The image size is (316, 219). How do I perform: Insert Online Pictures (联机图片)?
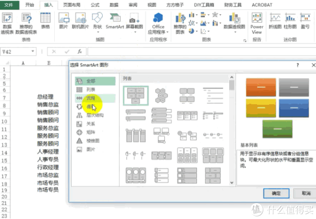(81, 21)
